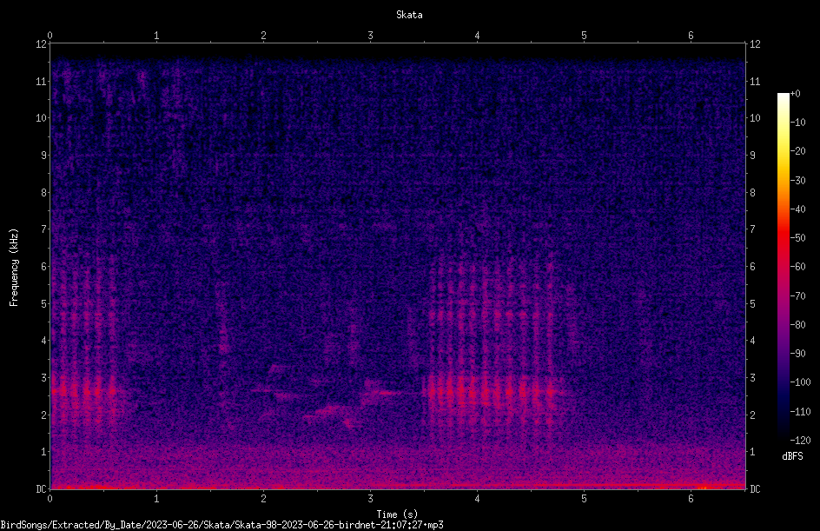Click the "7" tick on the left frequency axis
This screenshot has width=820, height=531.
click(x=43, y=229)
